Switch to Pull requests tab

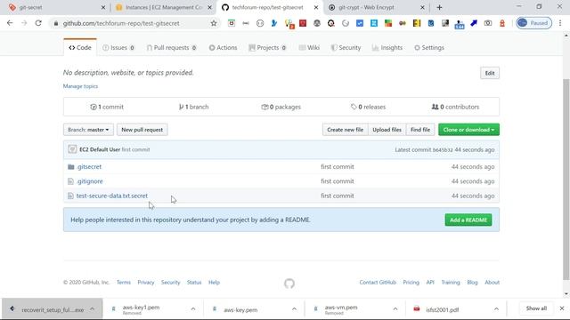coord(172,47)
